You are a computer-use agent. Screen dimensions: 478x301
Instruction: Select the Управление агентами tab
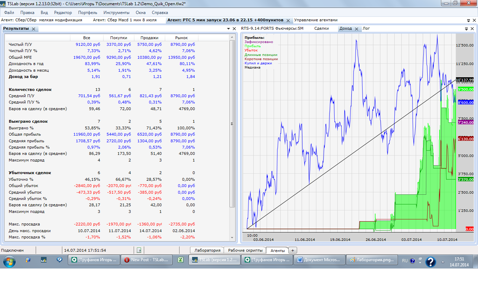(x=316, y=20)
